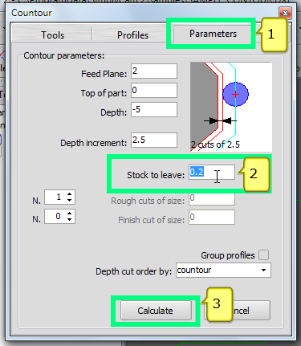Click the Finish cut of size field
The height and width of the screenshot is (346, 301).
[212, 217]
